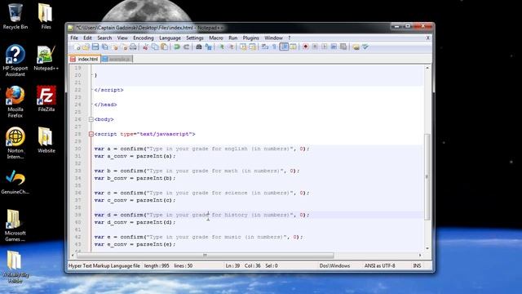Click the Cut scissors icon
This screenshot has width=522, height=294.
tap(145, 47)
